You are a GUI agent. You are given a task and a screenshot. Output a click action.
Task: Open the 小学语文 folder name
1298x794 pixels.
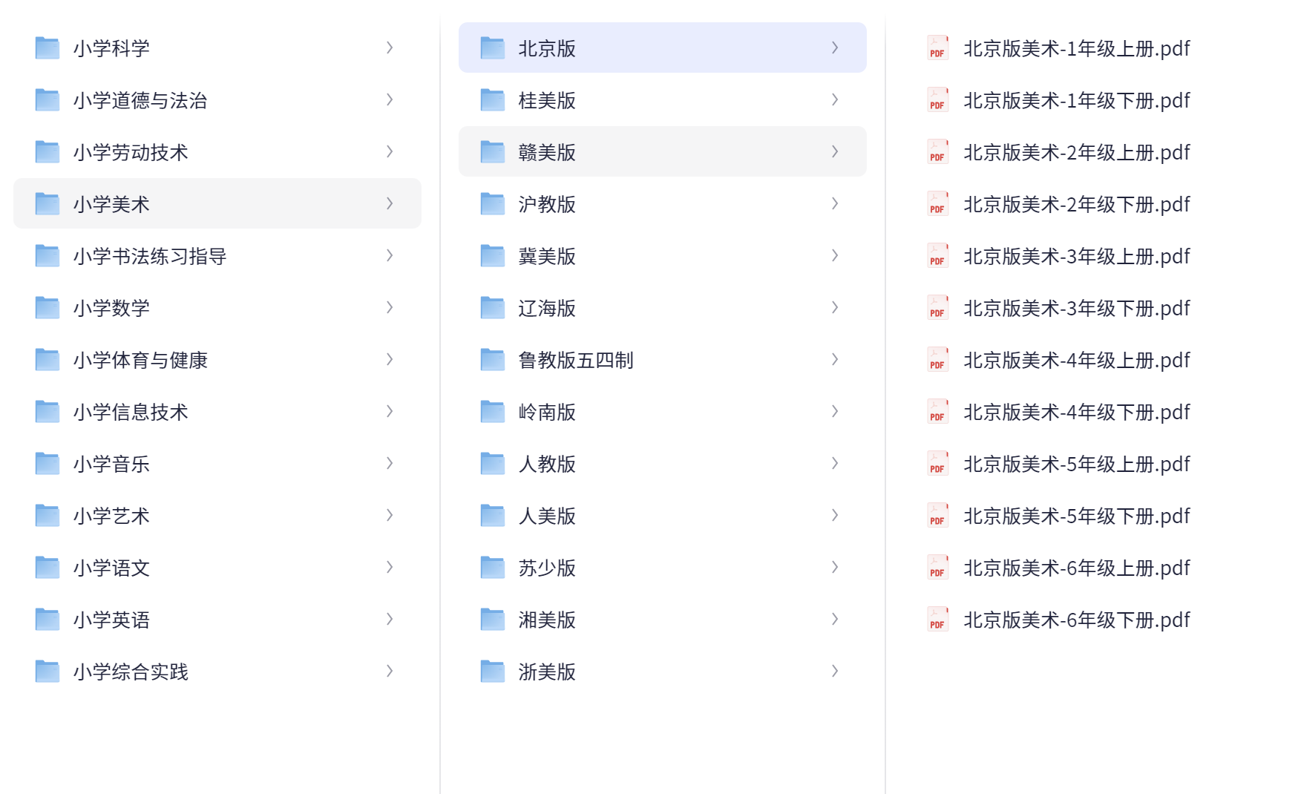111,568
